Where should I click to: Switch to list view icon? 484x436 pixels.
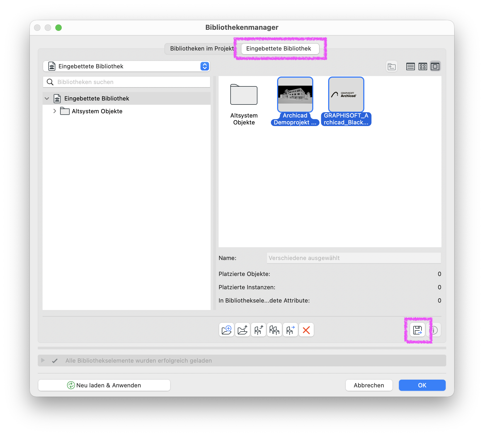410,66
